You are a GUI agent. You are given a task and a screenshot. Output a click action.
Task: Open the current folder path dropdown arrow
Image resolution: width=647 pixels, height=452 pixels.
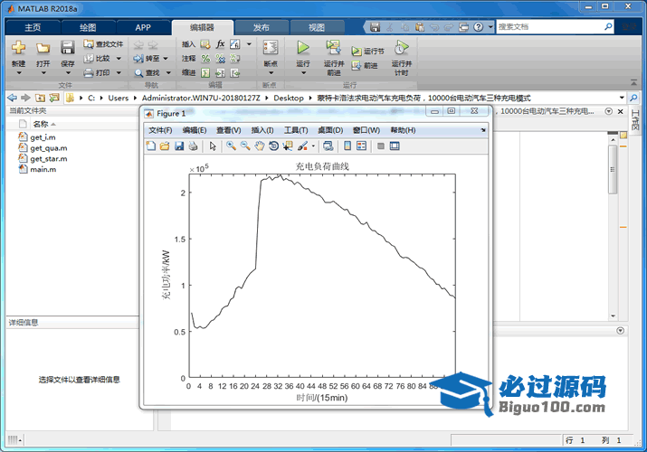point(619,98)
